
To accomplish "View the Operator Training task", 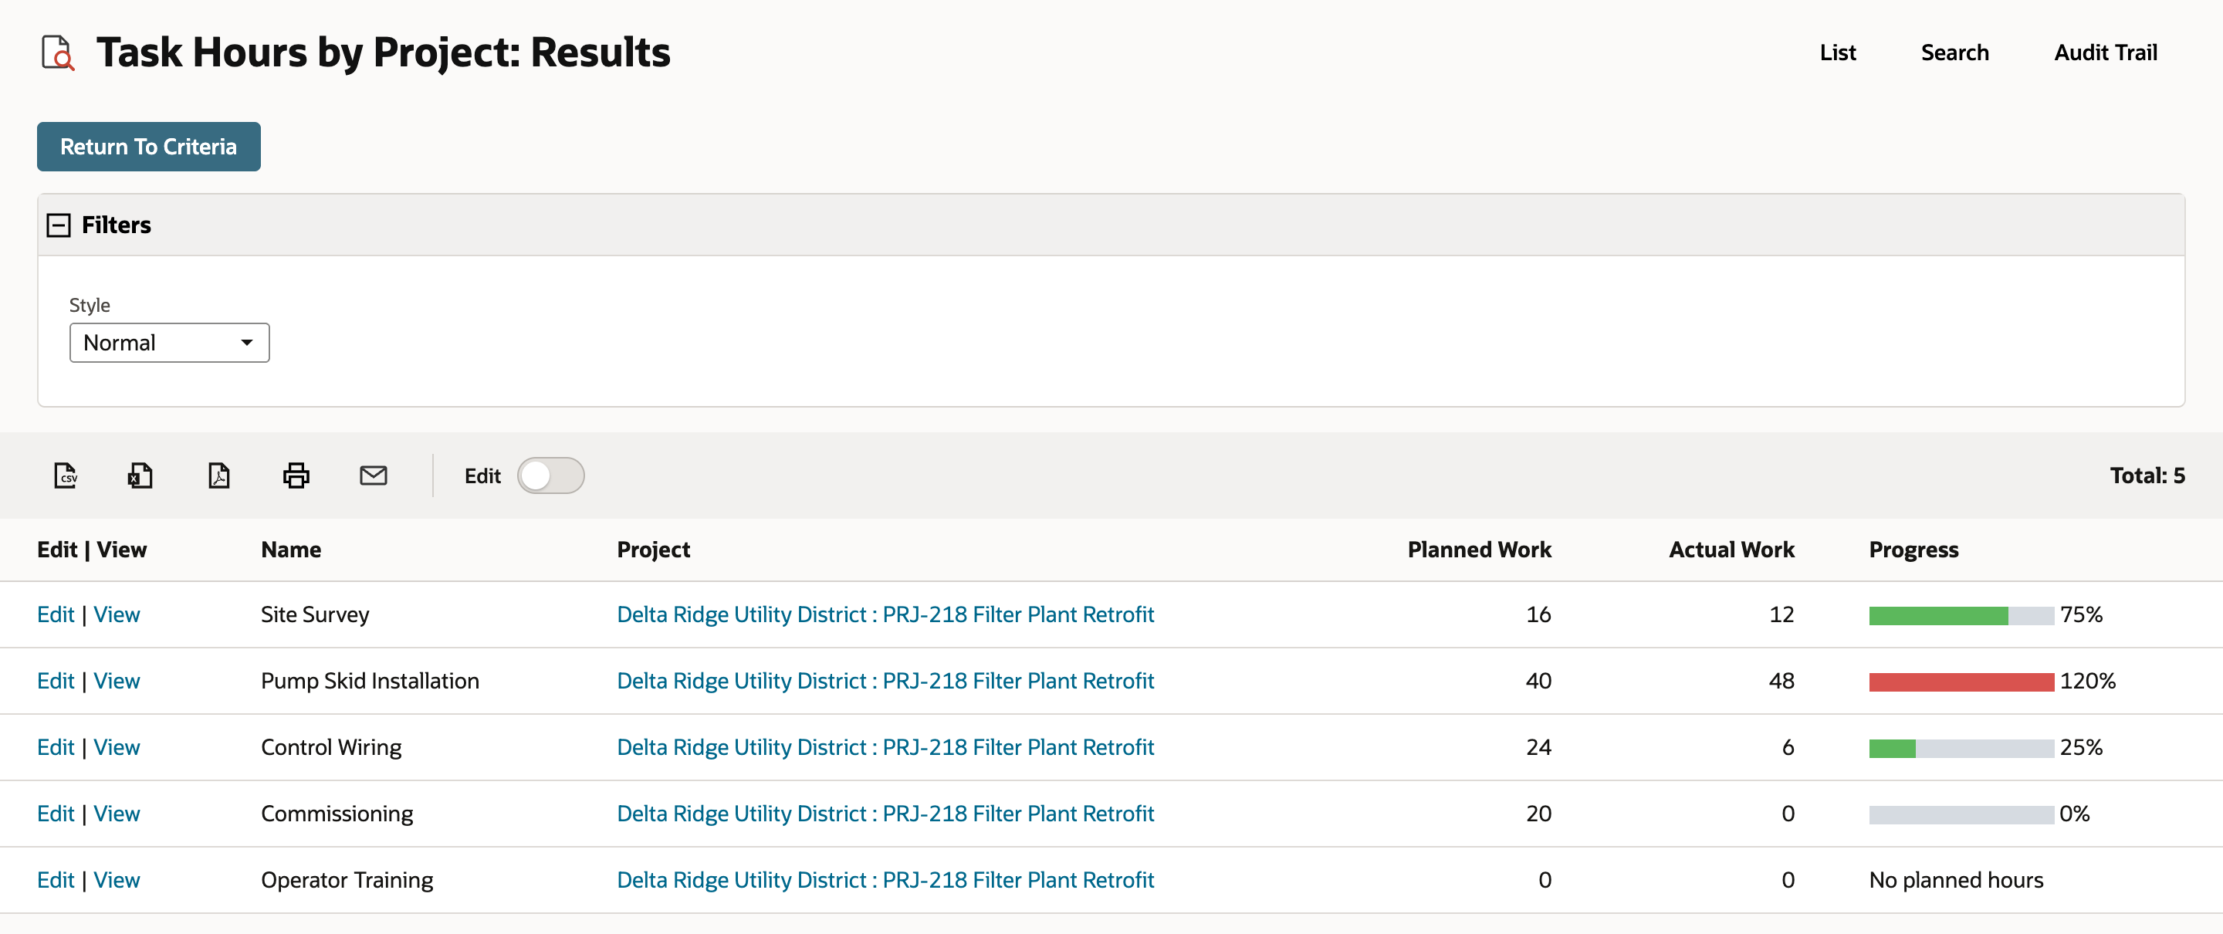I will (117, 881).
